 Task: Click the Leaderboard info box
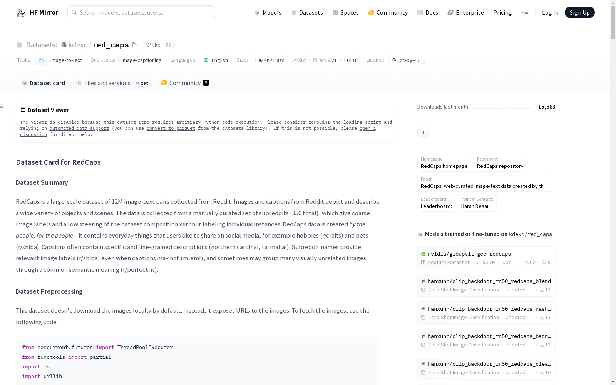click(436, 203)
